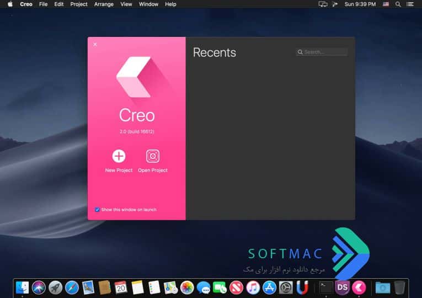Click into the Recents search field
This screenshot has height=298, width=422.
coord(322,52)
